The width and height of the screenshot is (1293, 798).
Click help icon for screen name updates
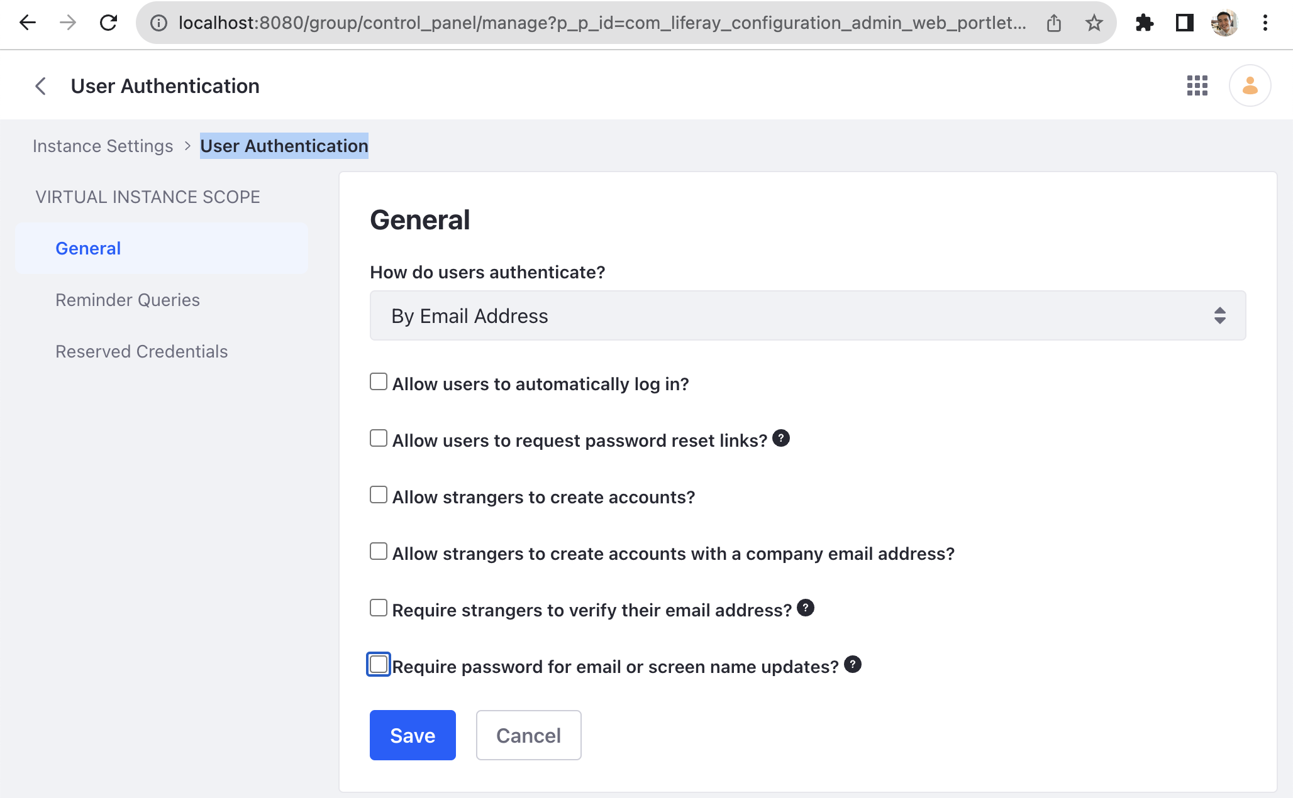[x=852, y=664]
